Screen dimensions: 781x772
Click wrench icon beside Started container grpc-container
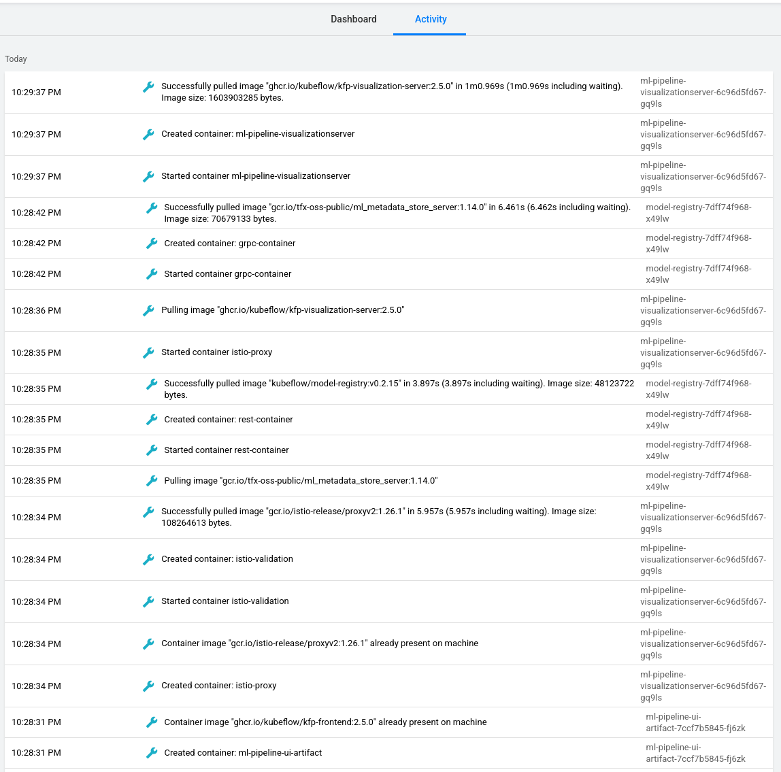(152, 274)
